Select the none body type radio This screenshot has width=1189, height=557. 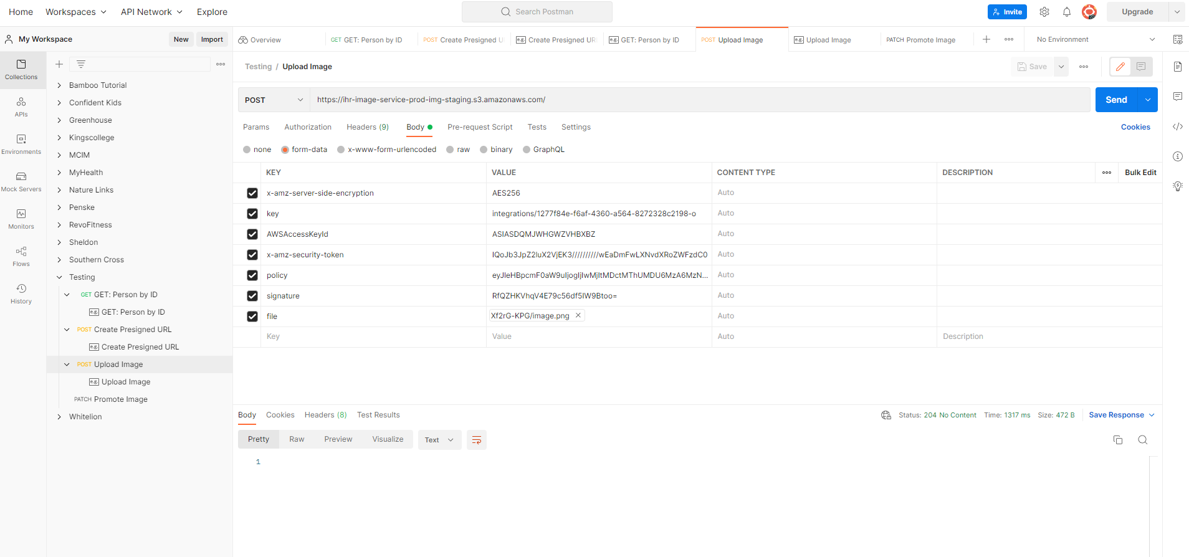point(247,150)
